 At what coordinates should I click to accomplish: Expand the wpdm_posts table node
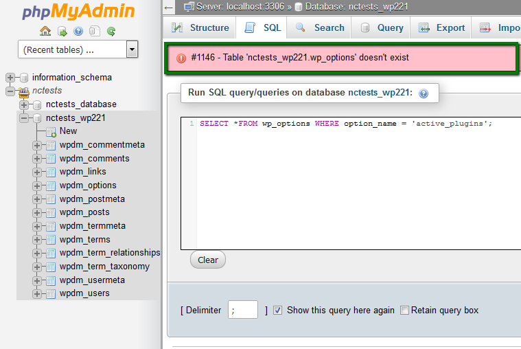click(x=37, y=212)
